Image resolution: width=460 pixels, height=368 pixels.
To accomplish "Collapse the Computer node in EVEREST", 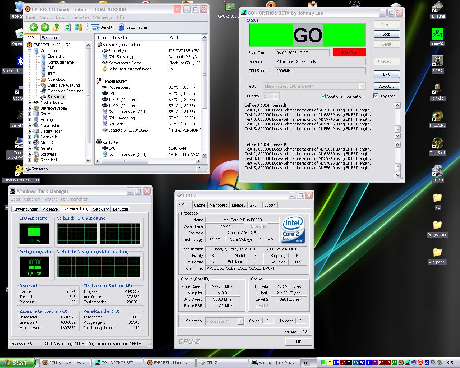I will click(29, 51).
